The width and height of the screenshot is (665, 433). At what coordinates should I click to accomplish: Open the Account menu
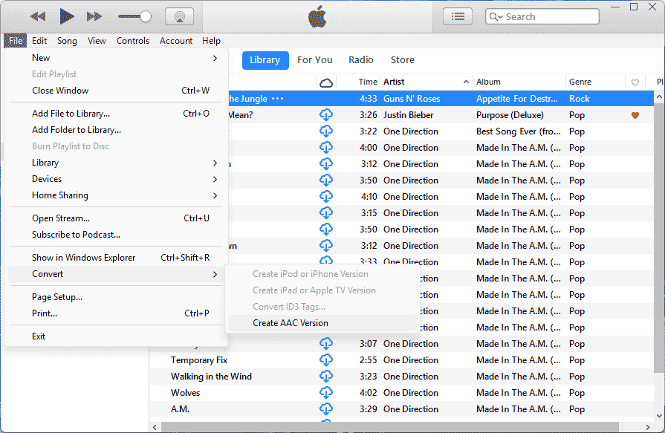click(175, 41)
